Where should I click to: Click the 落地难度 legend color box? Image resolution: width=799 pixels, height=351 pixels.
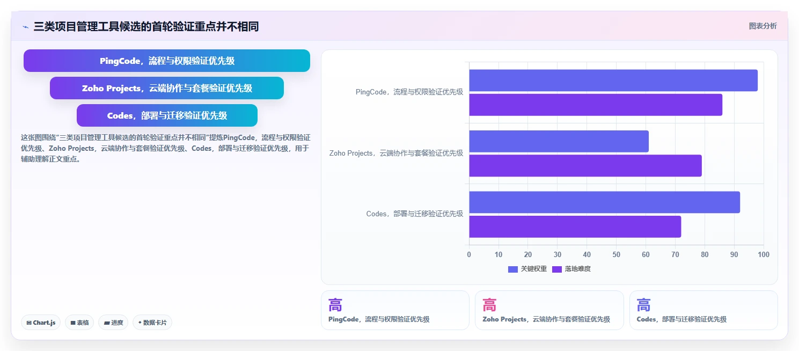tap(557, 269)
